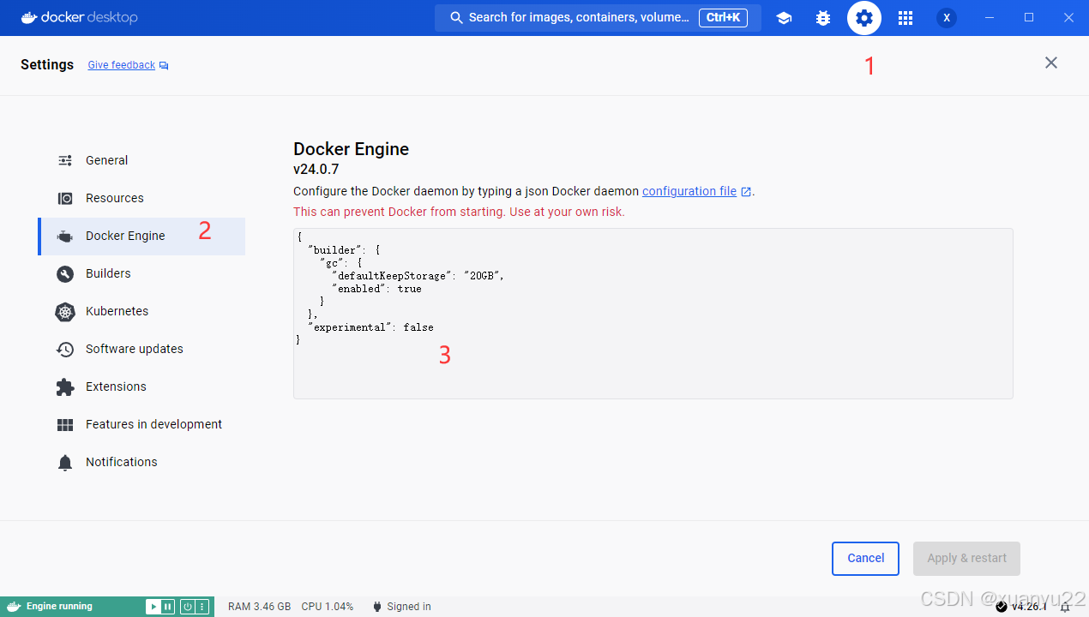Viewport: 1089px width, 617px height.
Task: Click the engine power quit icon
Action: point(187,607)
